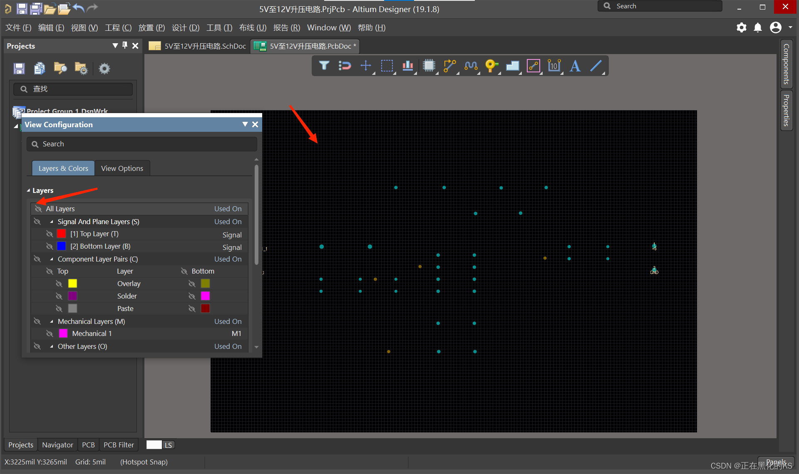
Task: Toggle visibility of All Layers
Action: point(38,209)
